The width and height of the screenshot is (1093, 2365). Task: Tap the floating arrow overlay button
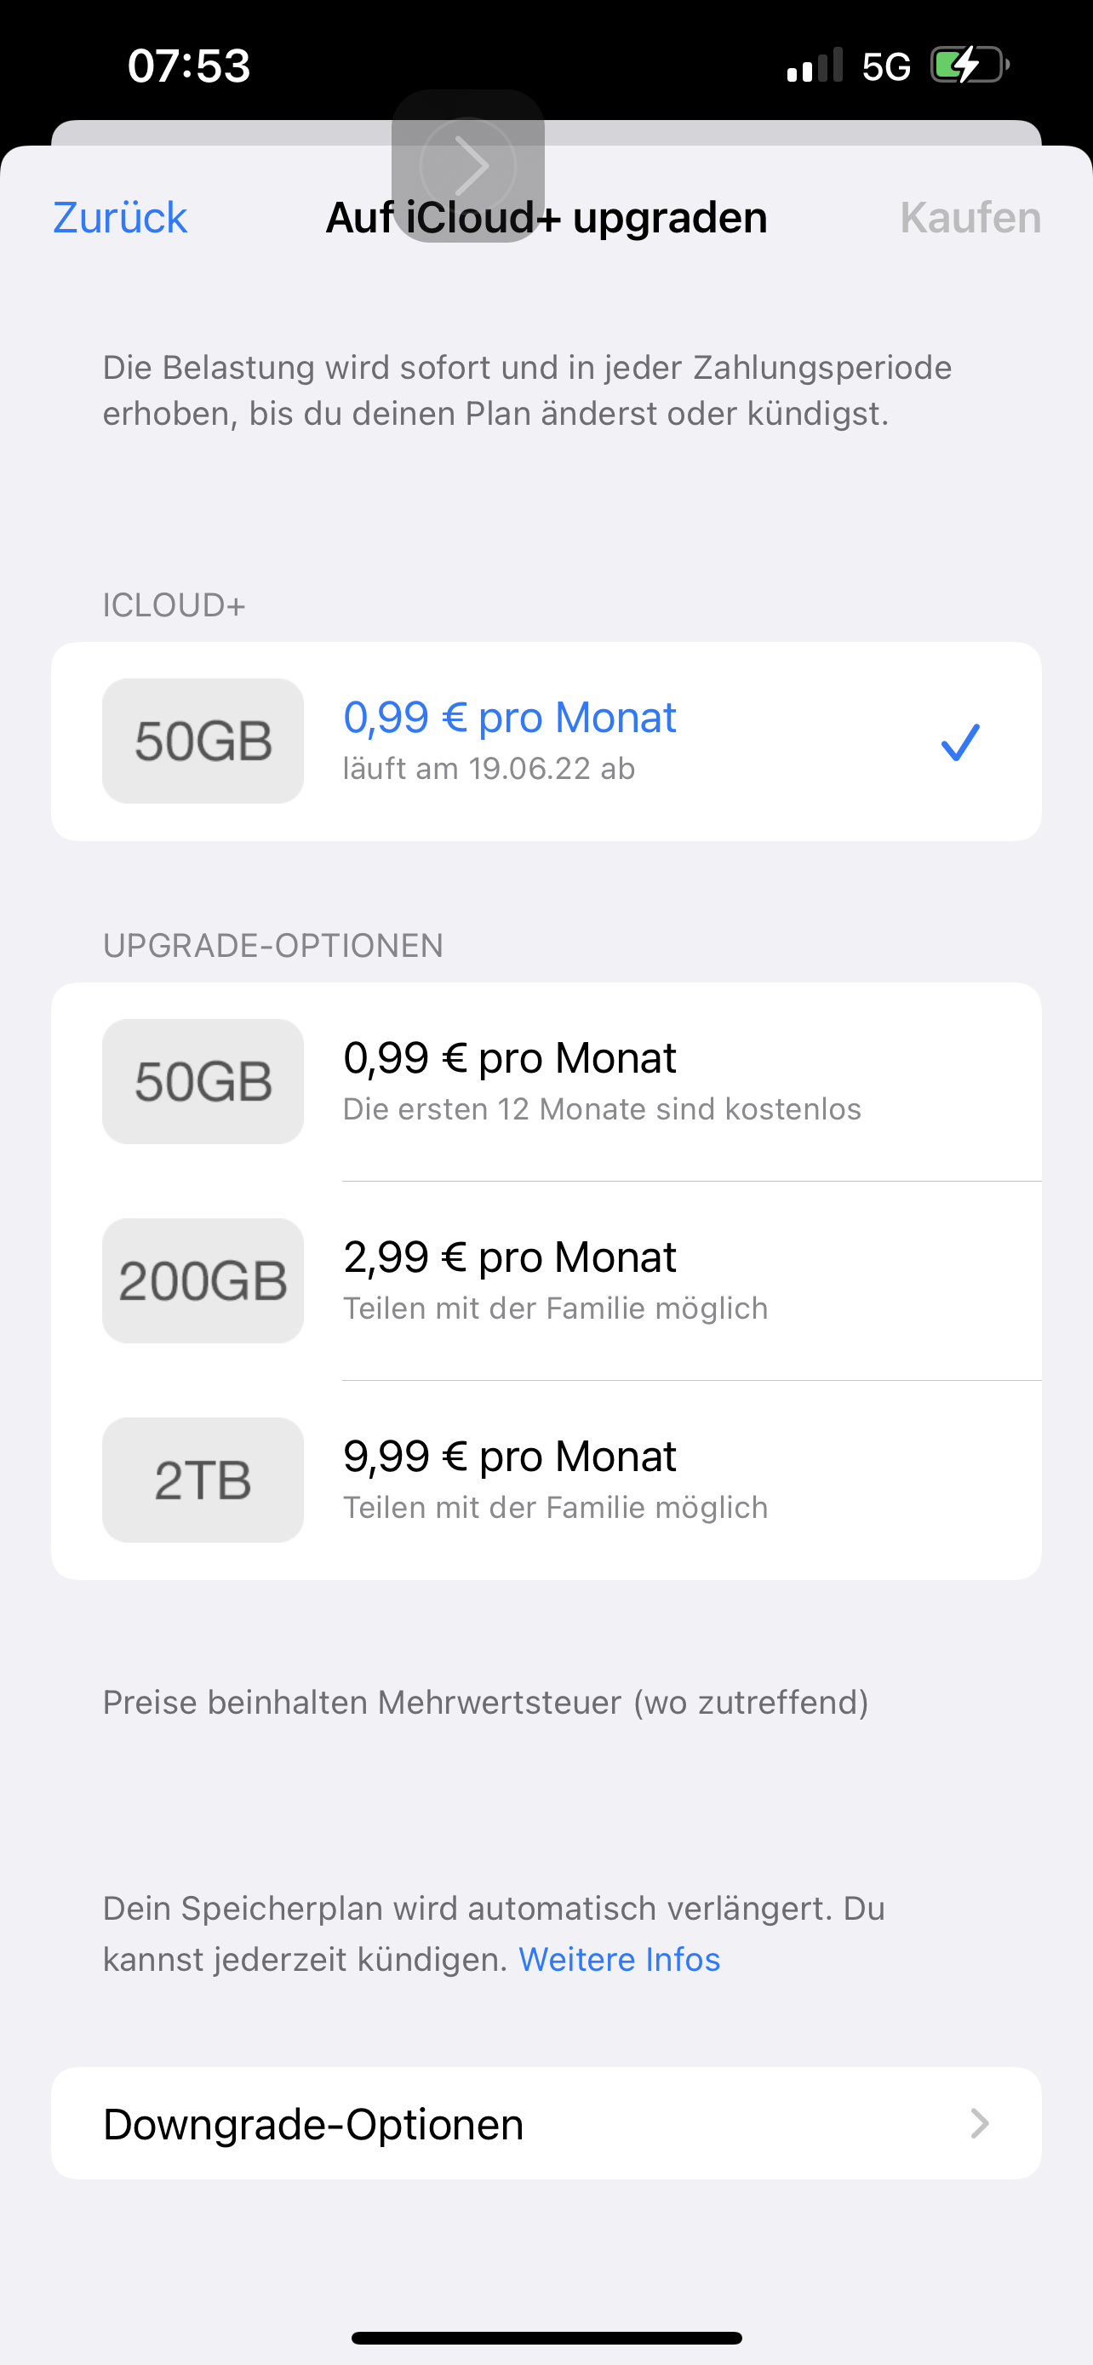coord(468,166)
